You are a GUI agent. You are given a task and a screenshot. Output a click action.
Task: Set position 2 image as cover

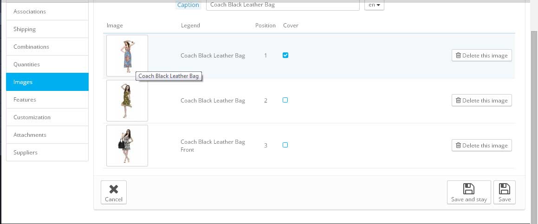click(285, 100)
